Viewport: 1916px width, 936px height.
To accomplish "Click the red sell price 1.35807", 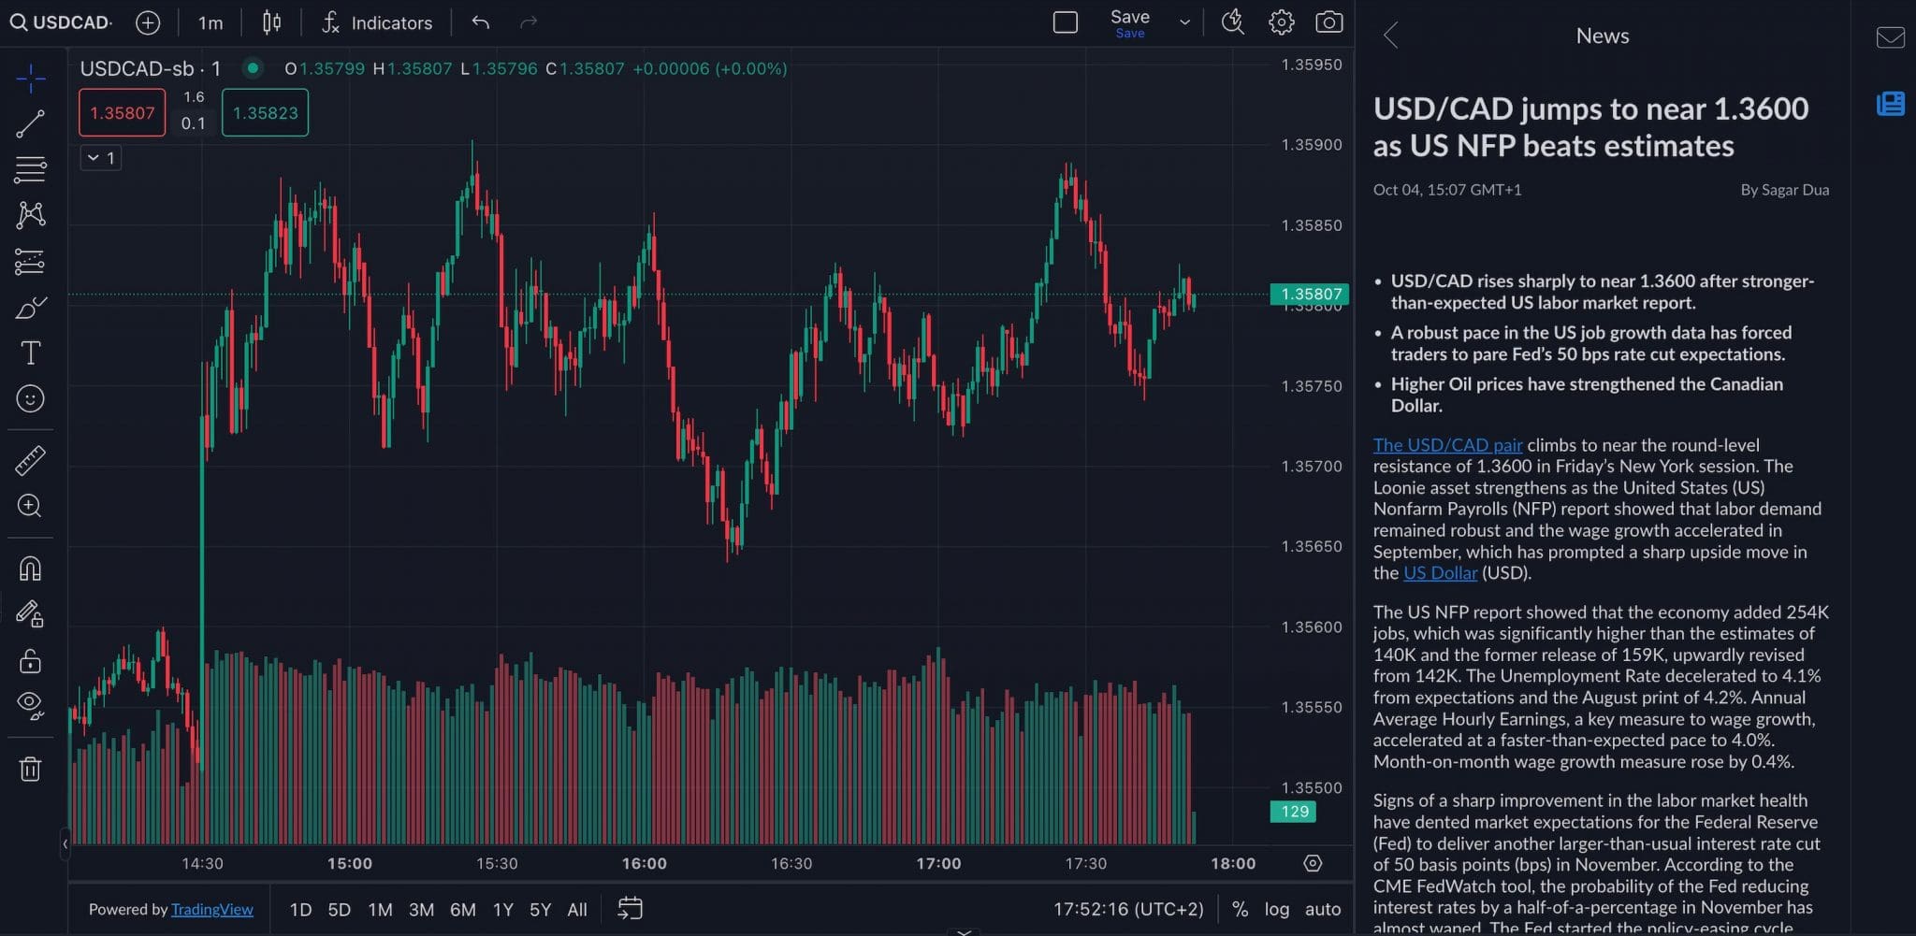I will [123, 112].
